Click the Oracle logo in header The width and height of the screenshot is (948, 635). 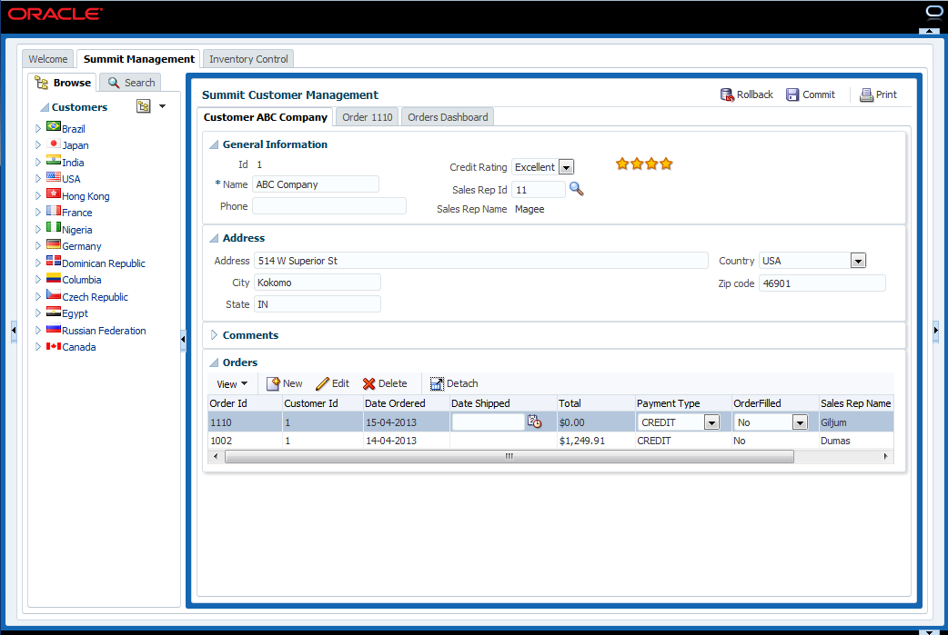point(55,14)
